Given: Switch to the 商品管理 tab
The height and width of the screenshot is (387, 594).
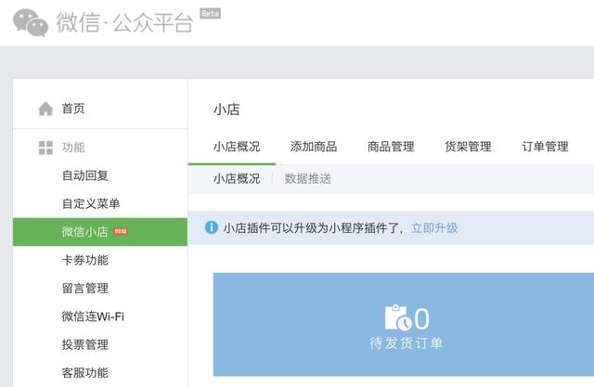Looking at the screenshot, I should pyautogui.click(x=391, y=147).
